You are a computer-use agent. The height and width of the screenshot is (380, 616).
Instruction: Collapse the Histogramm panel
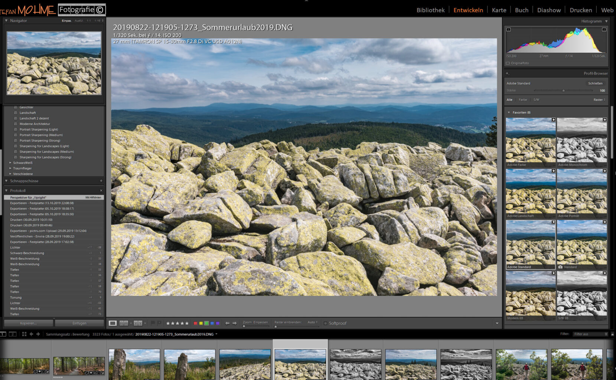point(606,21)
